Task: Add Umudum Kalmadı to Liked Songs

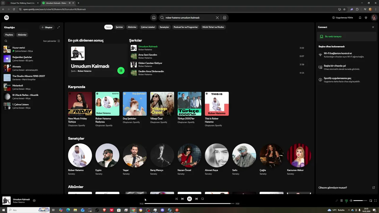Action: click(34, 201)
